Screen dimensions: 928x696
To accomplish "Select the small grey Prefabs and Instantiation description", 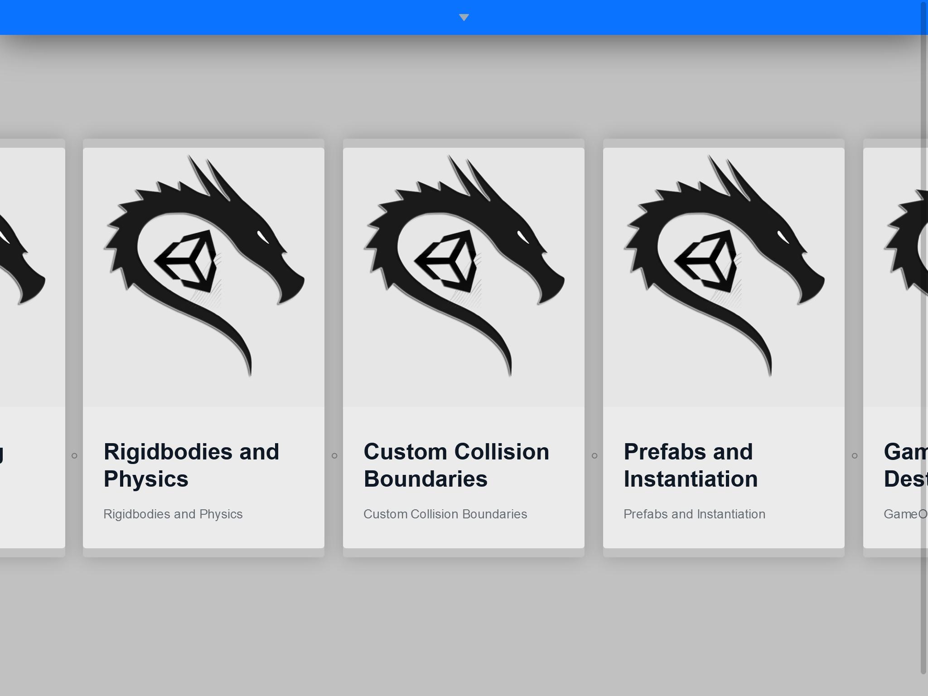I will tap(695, 514).
